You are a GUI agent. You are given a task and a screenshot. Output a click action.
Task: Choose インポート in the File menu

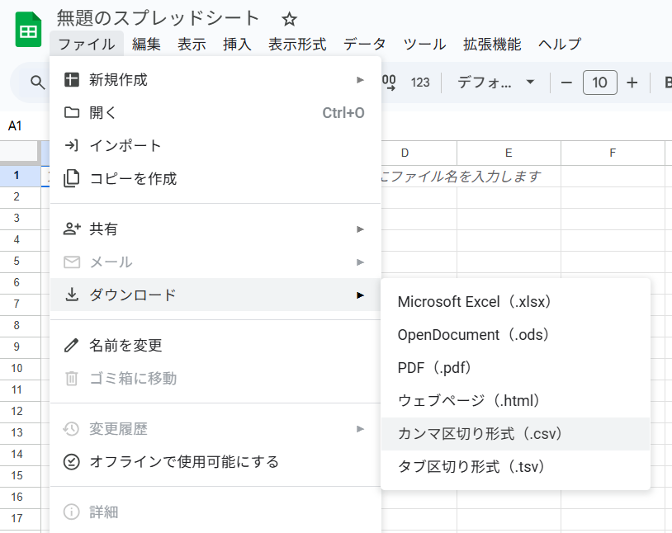pos(125,146)
